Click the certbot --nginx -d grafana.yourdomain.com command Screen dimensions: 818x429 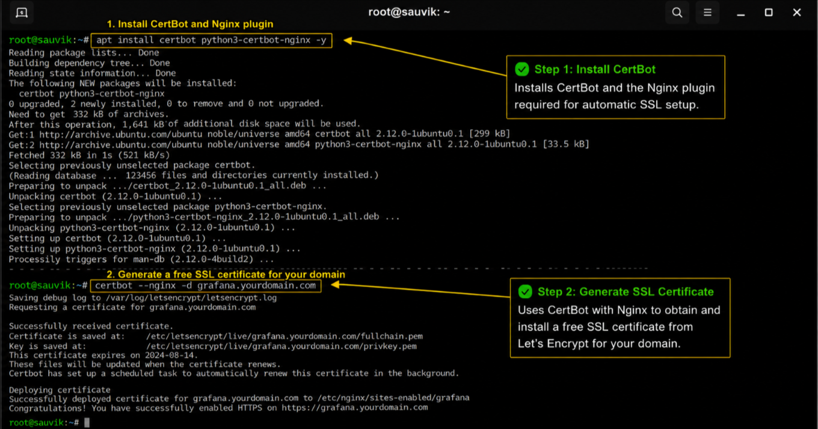pos(206,286)
